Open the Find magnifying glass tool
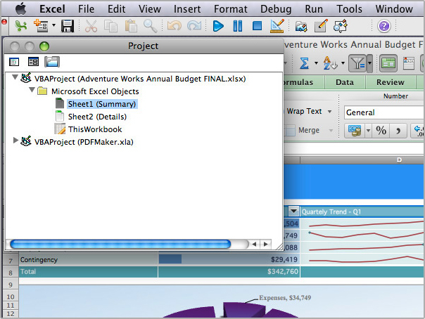The height and width of the screenshot is (319, 425). (x=151, y=26)
